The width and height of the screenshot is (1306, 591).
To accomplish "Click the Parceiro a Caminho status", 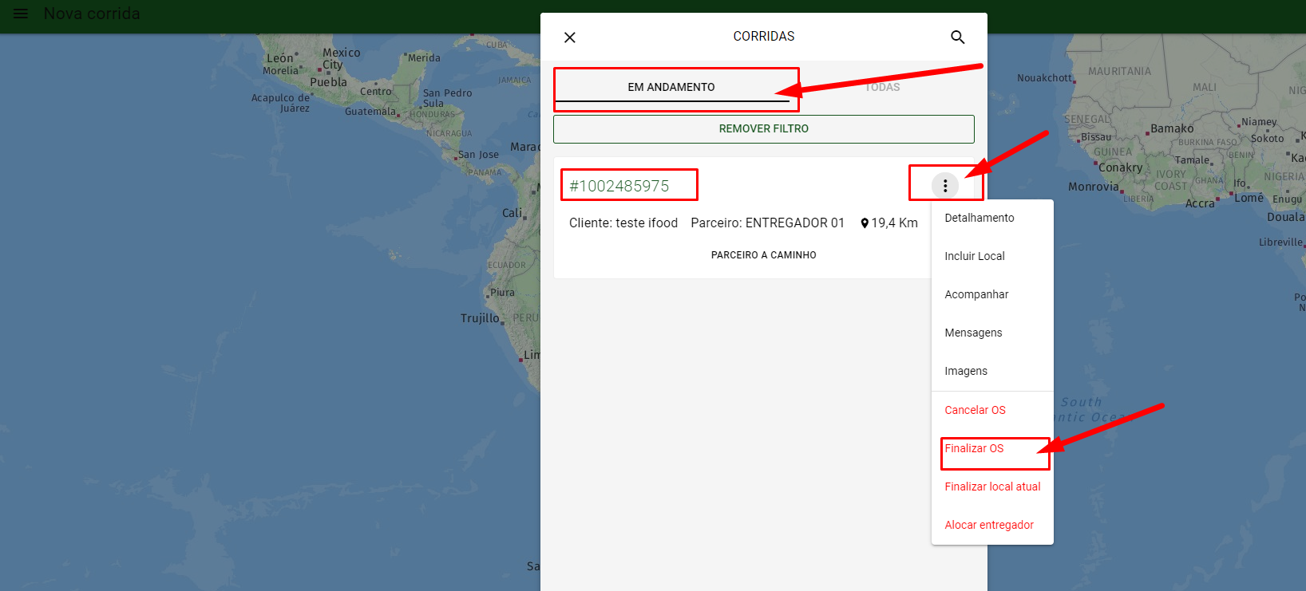I will [764, 255].
